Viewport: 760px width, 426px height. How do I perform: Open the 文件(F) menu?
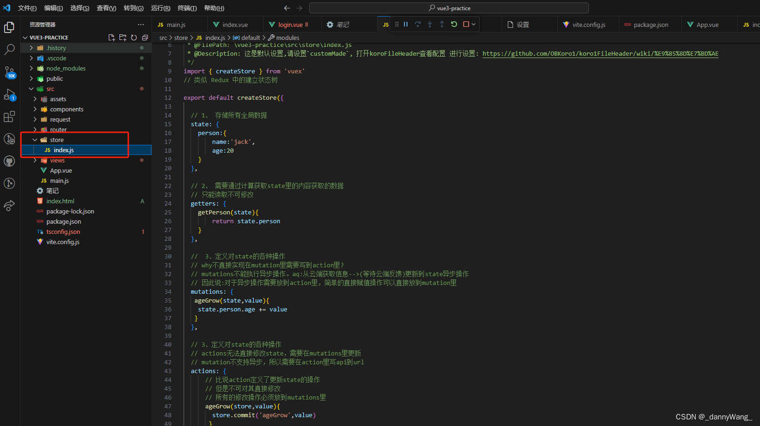click(x=27, y=8)
